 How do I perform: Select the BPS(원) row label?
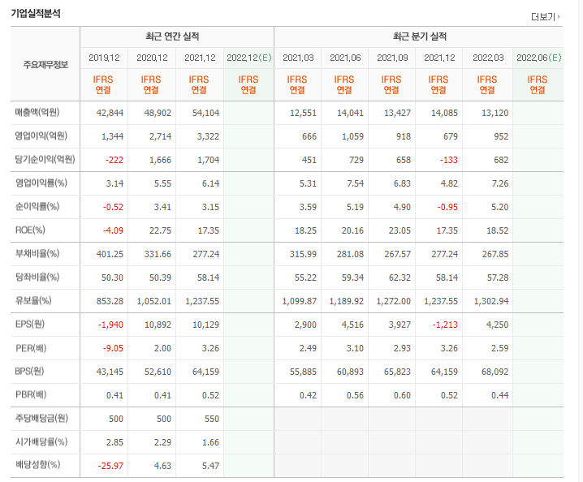click(29, 371)
